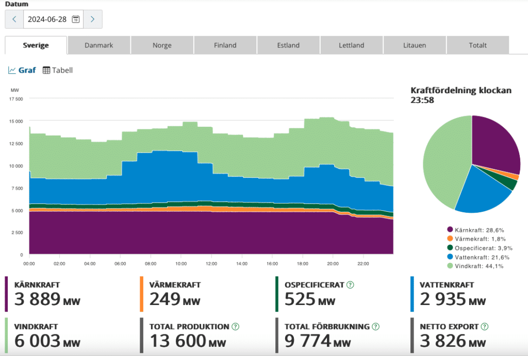Click the previous date arrow
The height and width of the screenshot is (356, 528).
pos(14,19)
